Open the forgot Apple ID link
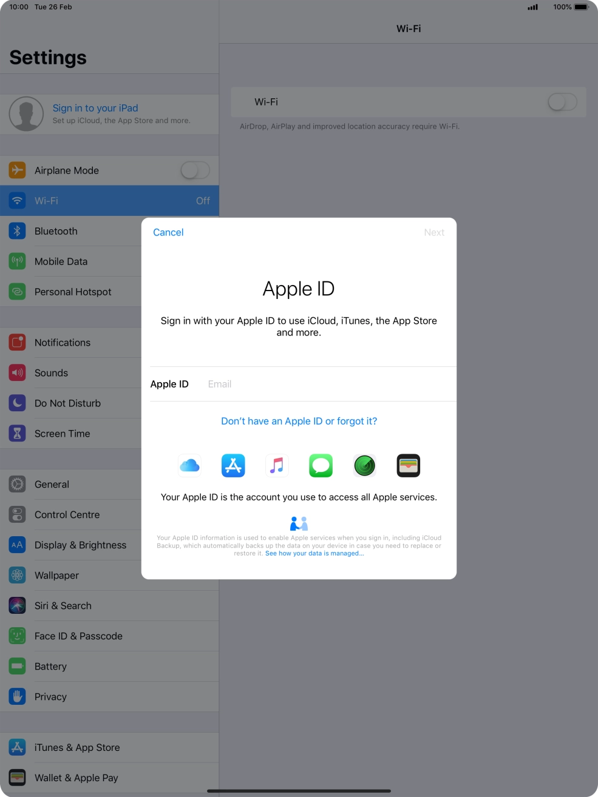This screenshot has height=797, width=598. (299, 421)
